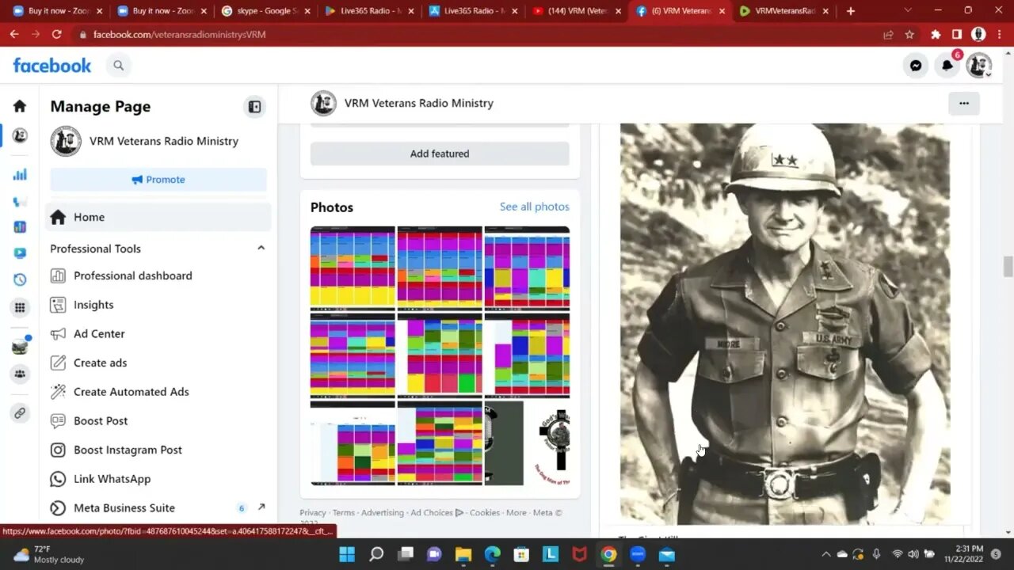The image size is (1014, 570).
Task: Click browser back arrow
Action: point(14,35)
